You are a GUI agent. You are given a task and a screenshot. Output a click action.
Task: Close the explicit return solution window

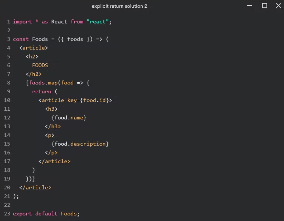[x=278, y=6]
